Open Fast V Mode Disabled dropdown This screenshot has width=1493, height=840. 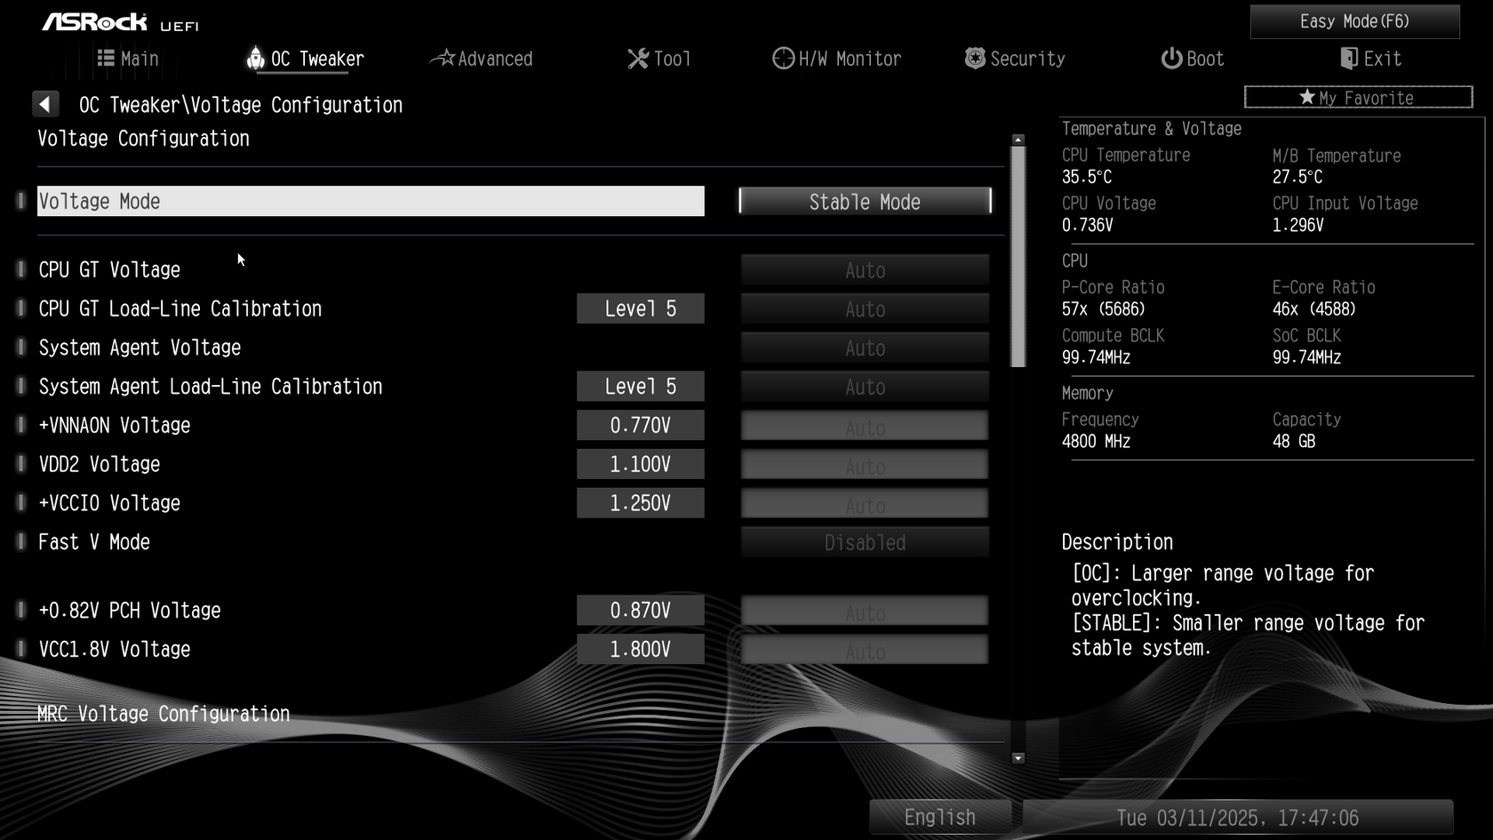pos(865,542)
